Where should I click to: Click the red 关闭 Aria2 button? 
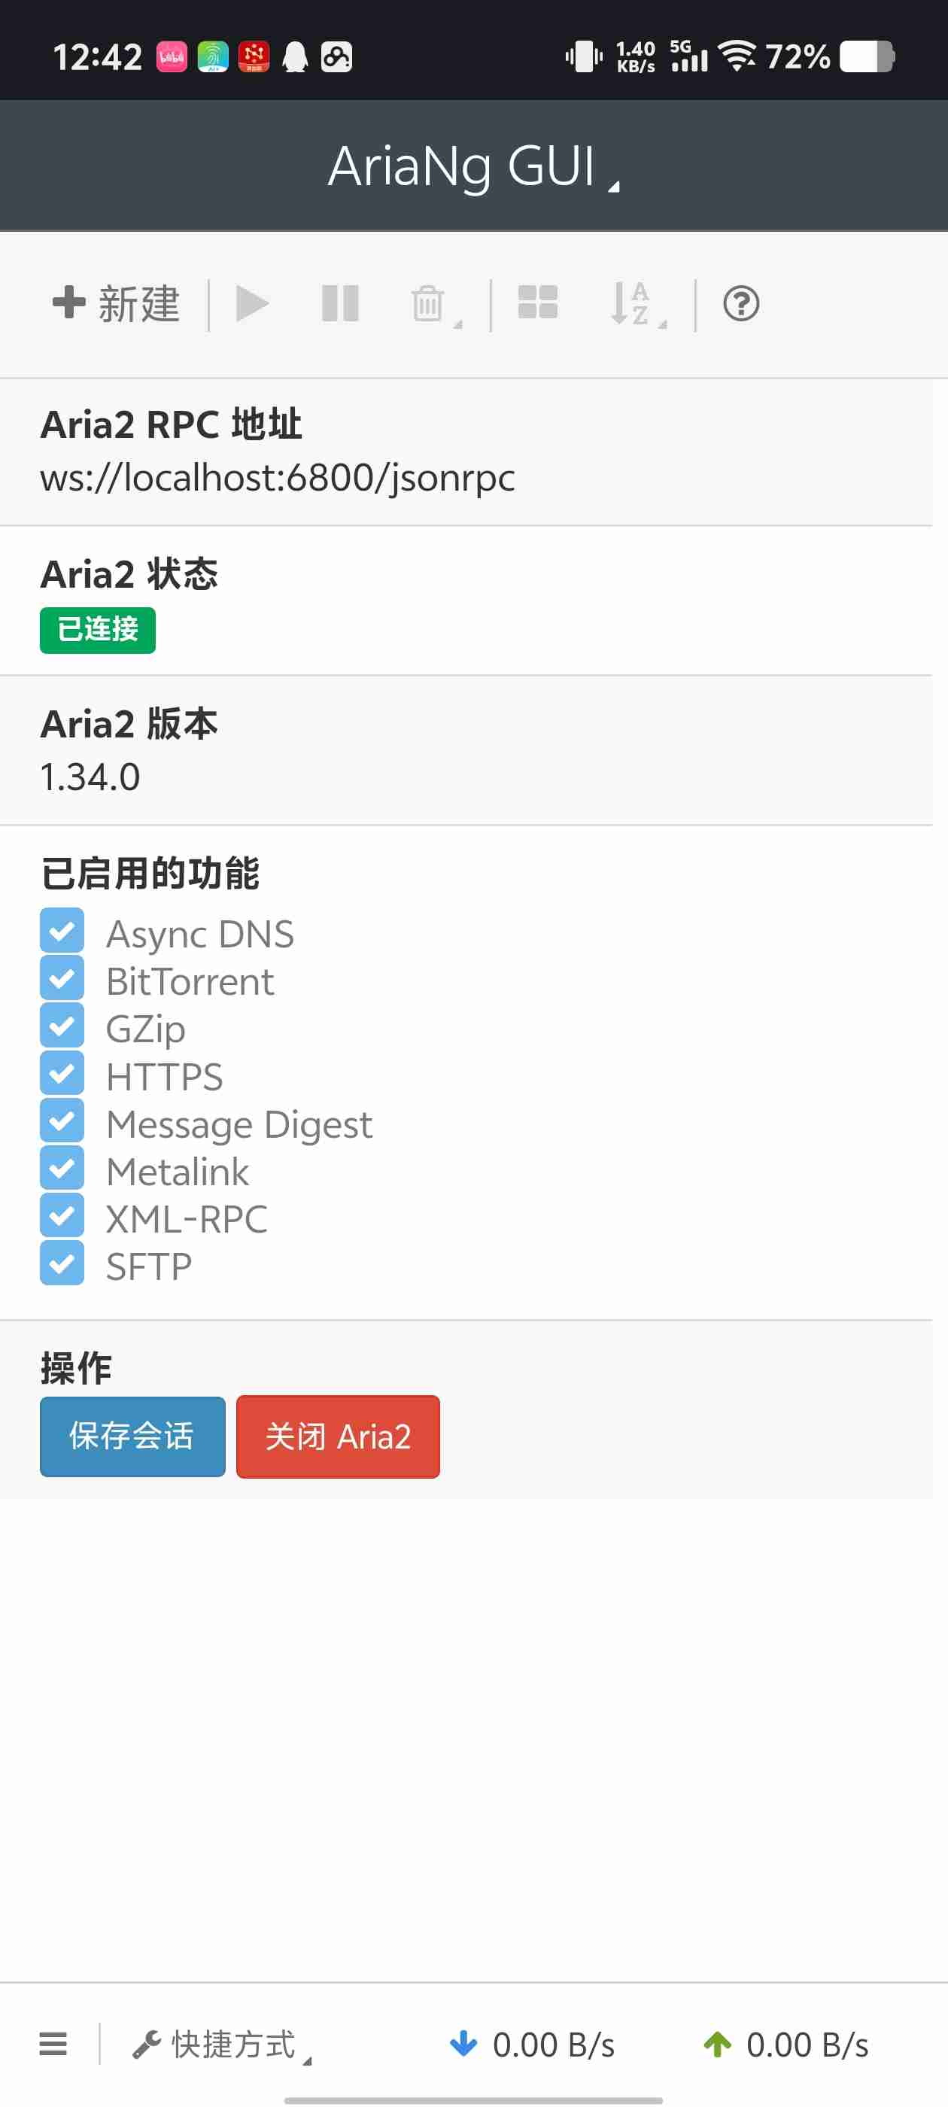[x=338, y=1436]
